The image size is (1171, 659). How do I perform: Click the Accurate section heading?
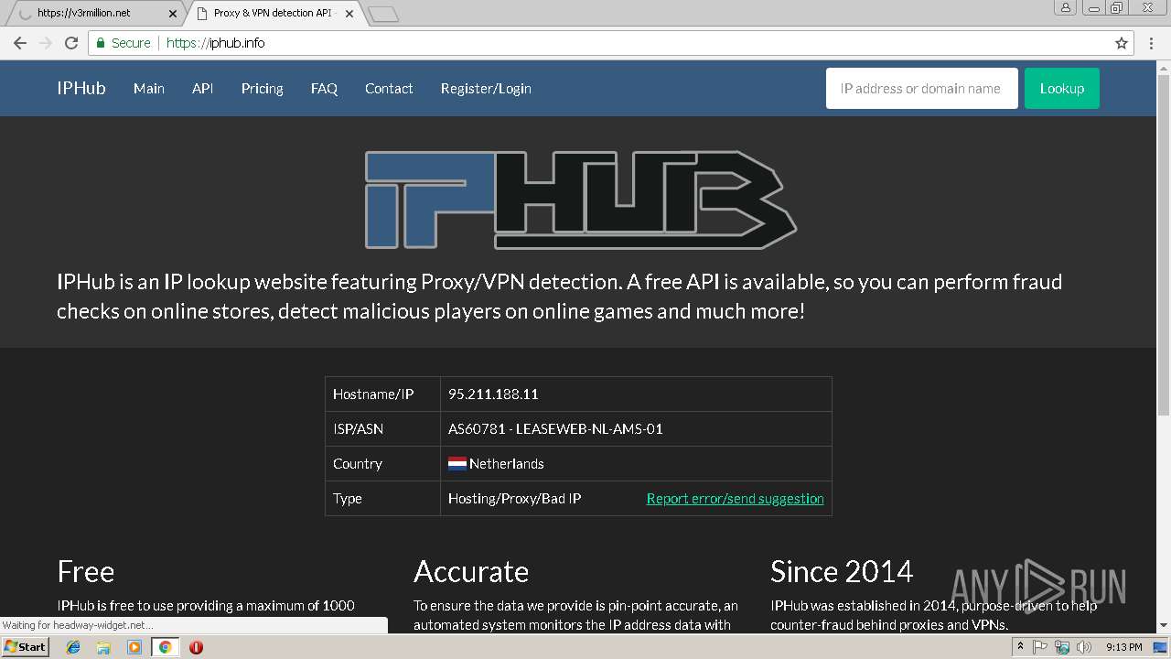[x=471, y=571]
